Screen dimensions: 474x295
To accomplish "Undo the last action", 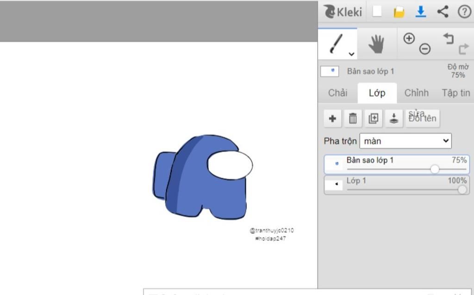I will pos(449,39).
